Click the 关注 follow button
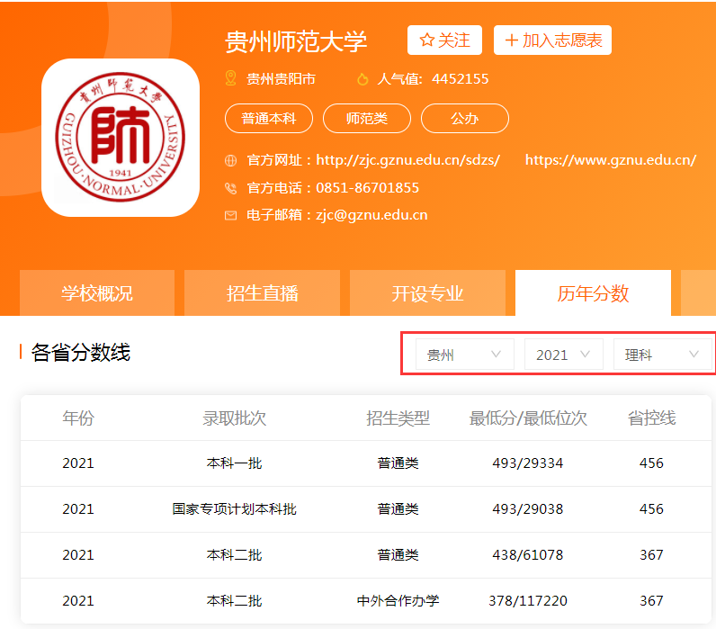716x629 pixels. coord(444,40)
